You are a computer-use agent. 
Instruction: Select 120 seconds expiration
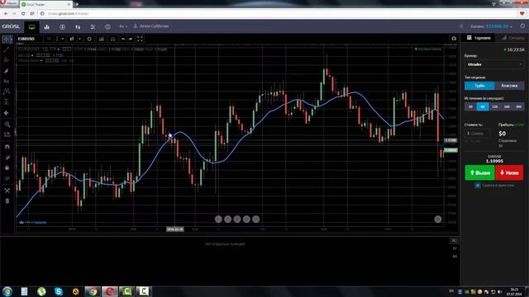coord(494,106)
